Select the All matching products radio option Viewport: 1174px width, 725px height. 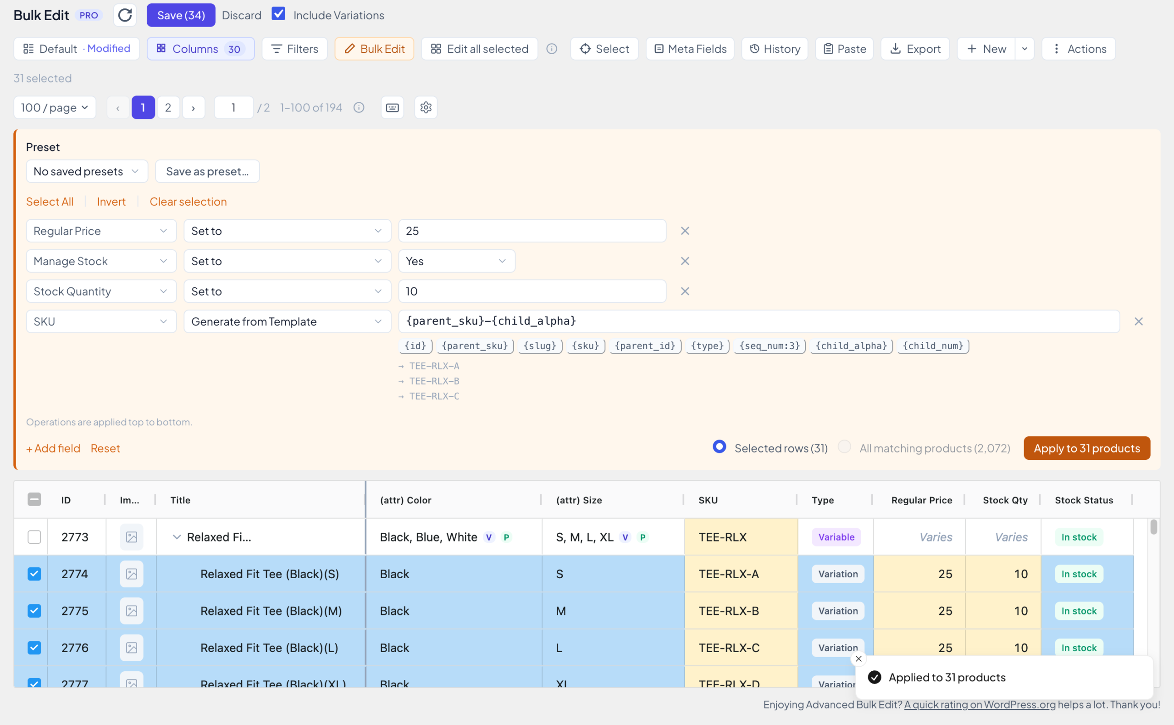coord(844,447)
